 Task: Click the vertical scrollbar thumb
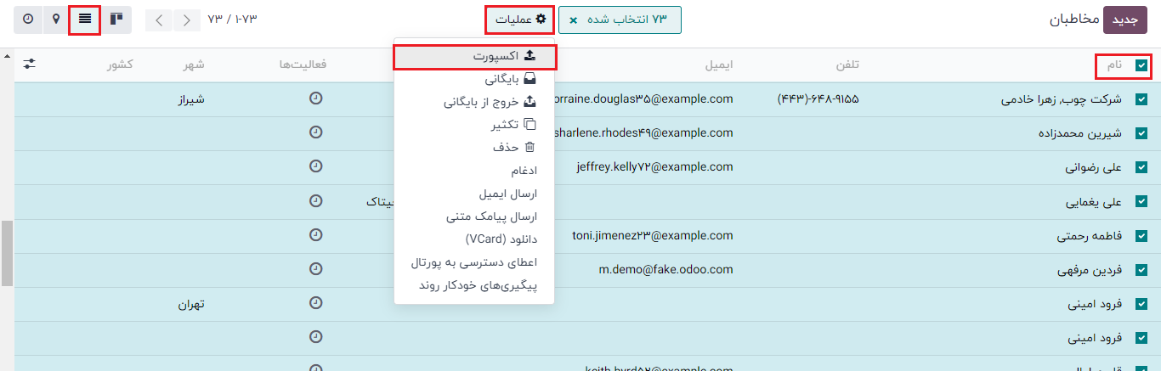(x=7, y=253)
